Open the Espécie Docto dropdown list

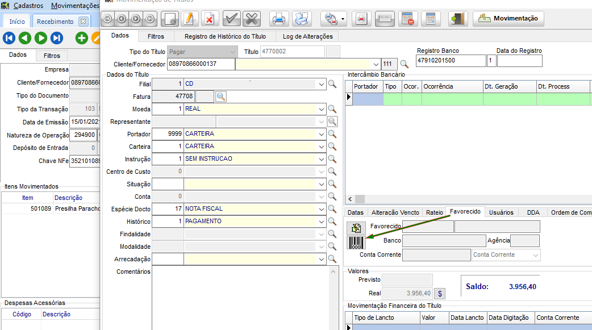point(322,209)
